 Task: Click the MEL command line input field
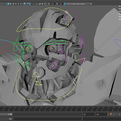tap(47, 119)
